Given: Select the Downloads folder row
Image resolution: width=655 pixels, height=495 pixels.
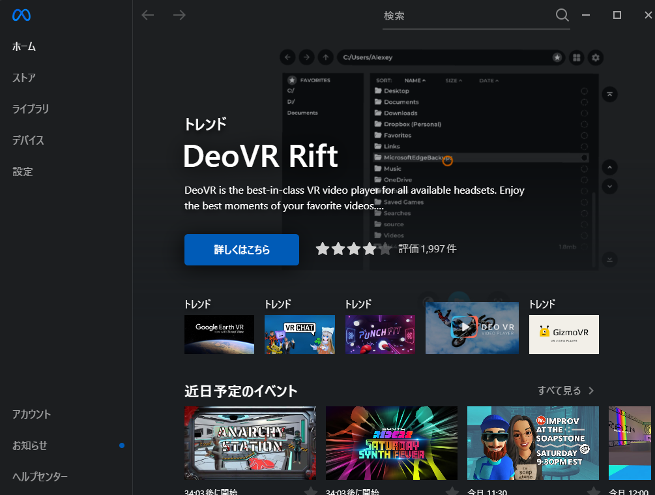Looking at the screenshot, I should [x=481, y=113].
